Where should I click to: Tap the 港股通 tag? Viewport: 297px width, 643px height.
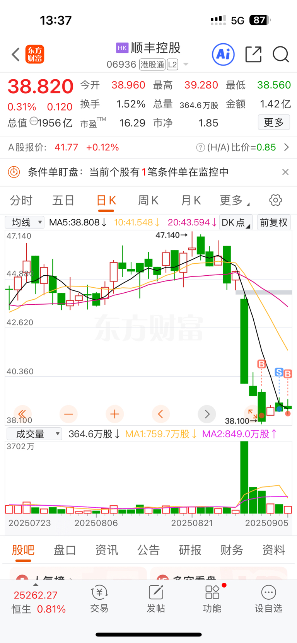coord(152,65)
